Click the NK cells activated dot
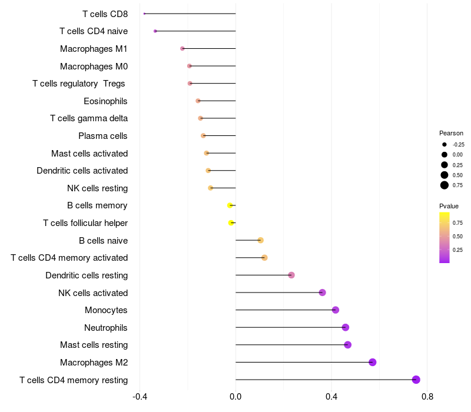 click(322, 293)
